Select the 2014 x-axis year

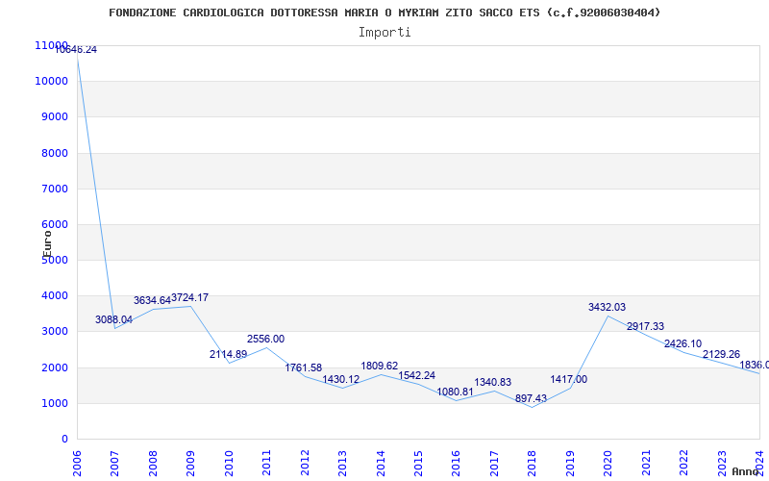(x=380, y=462)
